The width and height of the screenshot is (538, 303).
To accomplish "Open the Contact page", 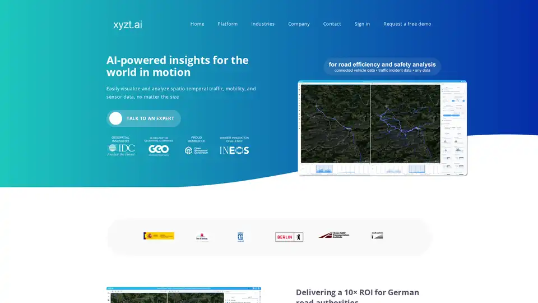I will 332,24.
